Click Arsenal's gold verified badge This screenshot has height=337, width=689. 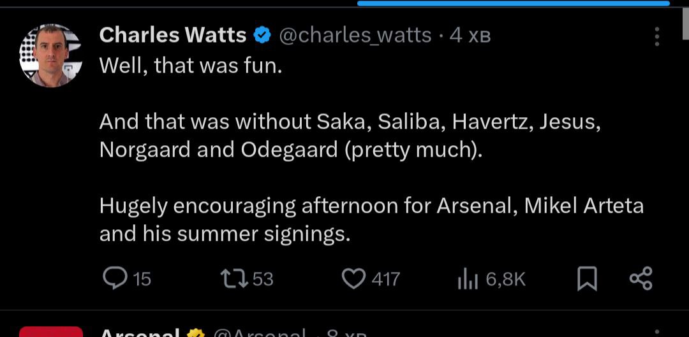[x=196, y=333]
